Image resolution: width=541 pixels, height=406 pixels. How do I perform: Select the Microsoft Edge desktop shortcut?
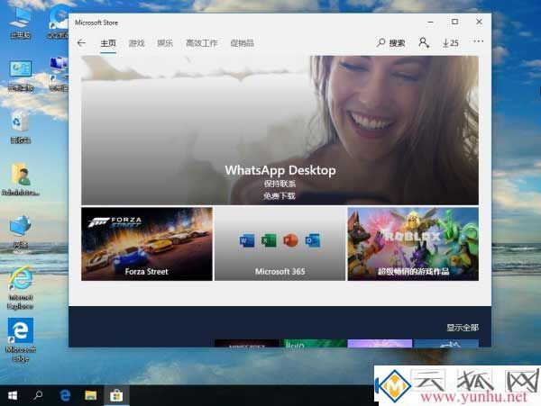pyautogui.click(x=21, y=340)
